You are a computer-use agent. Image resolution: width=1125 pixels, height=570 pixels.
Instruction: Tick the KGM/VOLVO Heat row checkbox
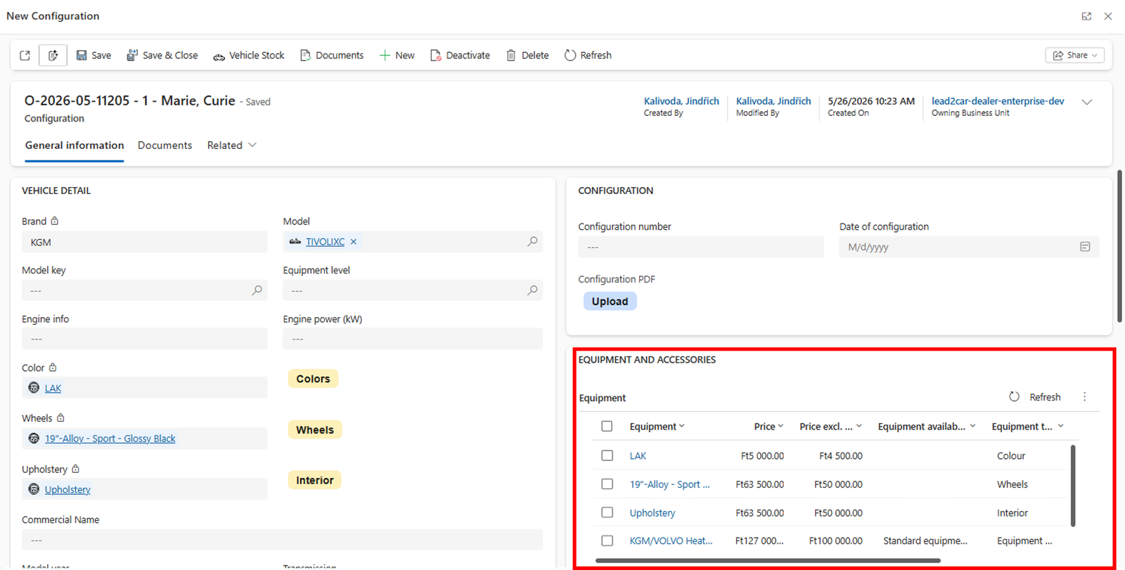pyautogui.click(x=607, y=540)
